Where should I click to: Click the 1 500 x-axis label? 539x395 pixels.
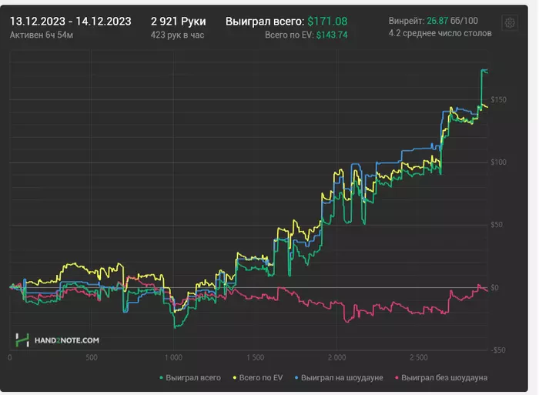coord(256,357)
